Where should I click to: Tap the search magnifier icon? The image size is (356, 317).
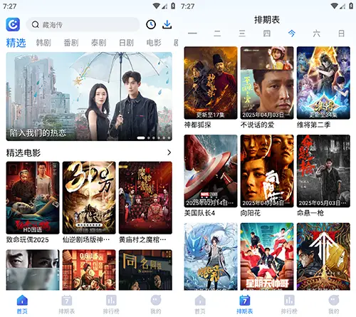pos(36,24)
